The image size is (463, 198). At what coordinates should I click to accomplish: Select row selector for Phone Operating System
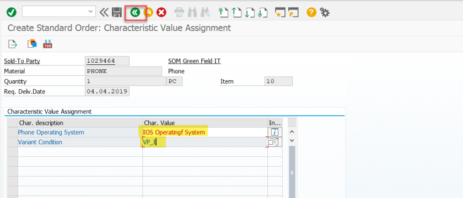tap(12, 133)
